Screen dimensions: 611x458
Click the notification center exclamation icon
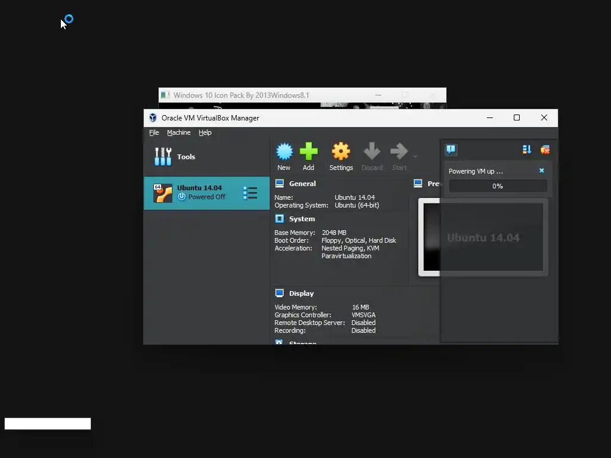click(x=451, y=150)
